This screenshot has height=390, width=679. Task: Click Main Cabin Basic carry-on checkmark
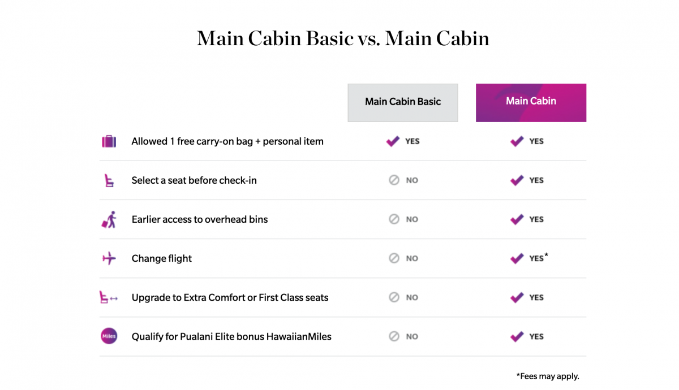tap(393, 141)
